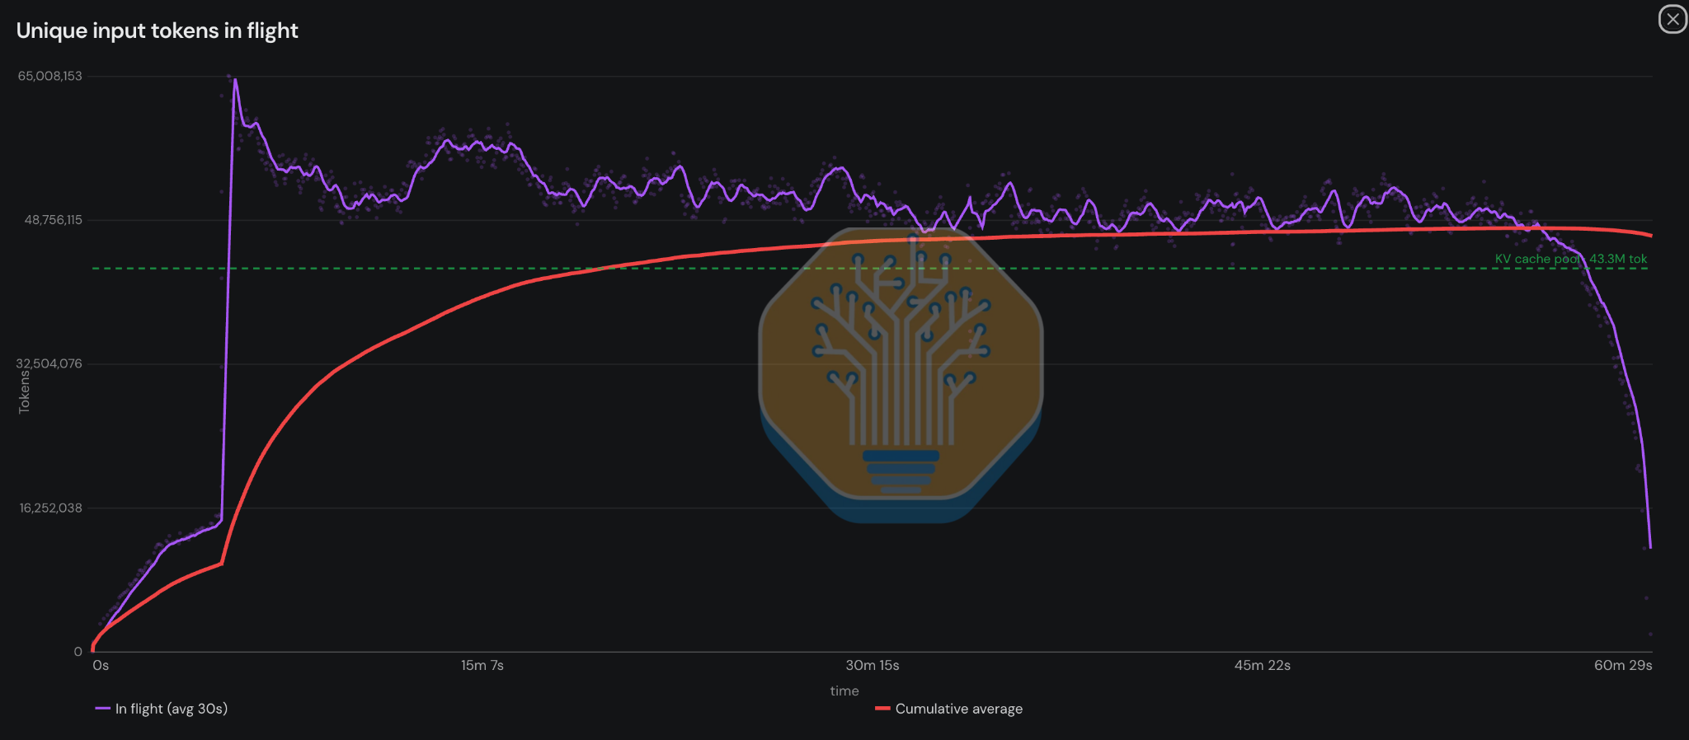This screenshot has width=1689, height=740.
Task: Click the 32,504,076 y-axis label
Action: (49, 363)
